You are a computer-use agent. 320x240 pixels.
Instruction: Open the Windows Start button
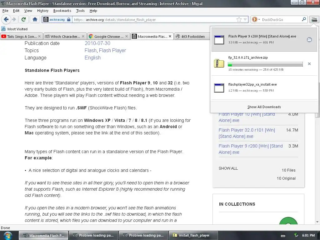pyautogui.click(x=8, y=235)
